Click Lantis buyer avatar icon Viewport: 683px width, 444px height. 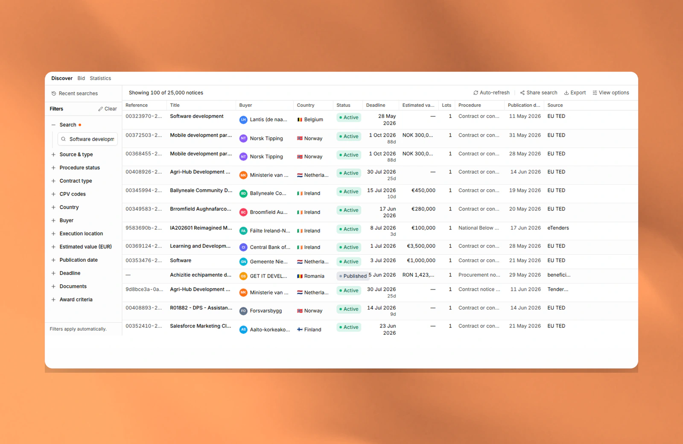pyautogui.click(x=243, y=120)
